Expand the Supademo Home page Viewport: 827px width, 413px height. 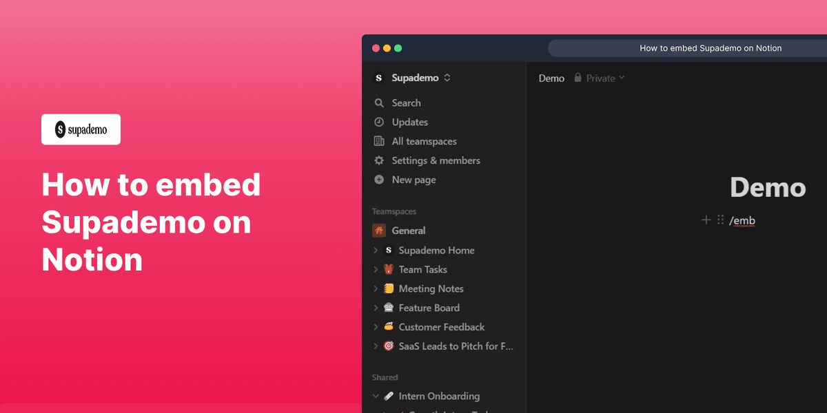(376, 250)
